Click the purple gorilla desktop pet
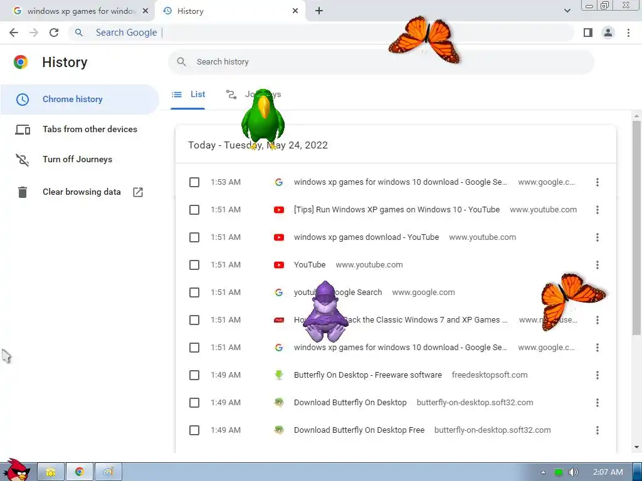642x481 pixels. 326,312
